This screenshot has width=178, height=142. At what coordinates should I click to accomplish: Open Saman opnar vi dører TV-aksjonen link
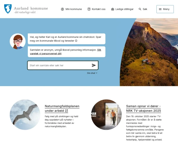(x=144, y=108)
